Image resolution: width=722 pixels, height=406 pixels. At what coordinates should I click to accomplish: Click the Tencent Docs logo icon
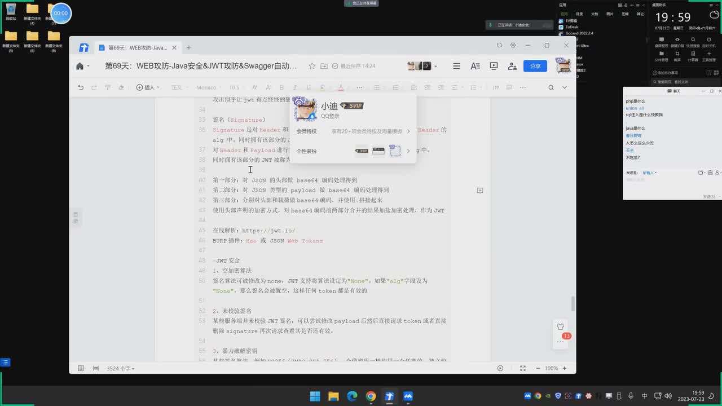83,47
